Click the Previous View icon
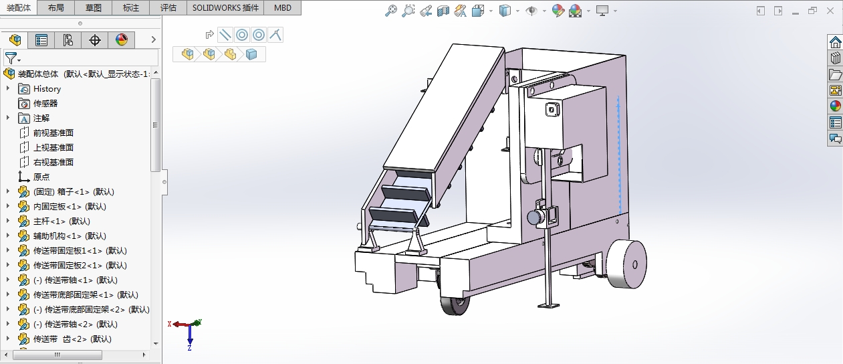Screen dimensions: 843x364 tap(426, 11)
